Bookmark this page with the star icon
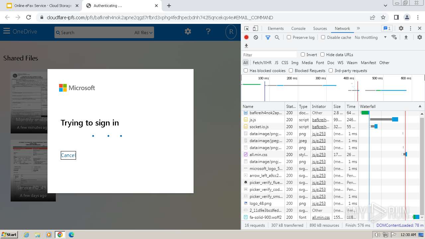425x239 pixels. tap(383, 17)
